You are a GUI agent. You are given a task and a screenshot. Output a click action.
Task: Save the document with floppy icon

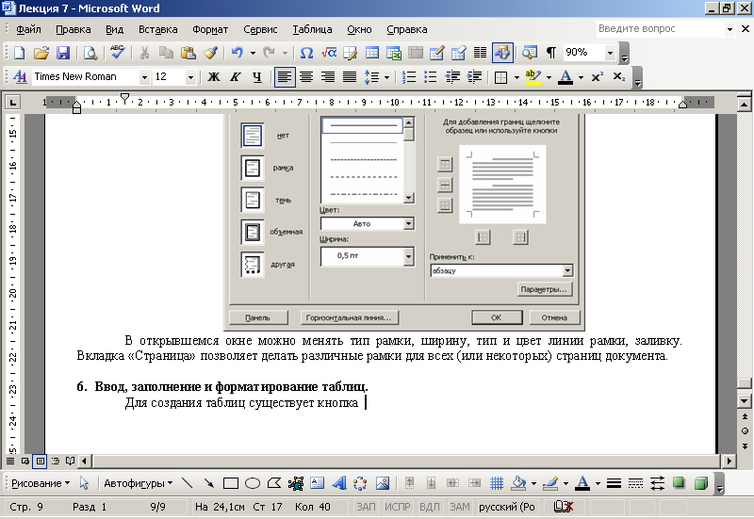pos(63,53)
